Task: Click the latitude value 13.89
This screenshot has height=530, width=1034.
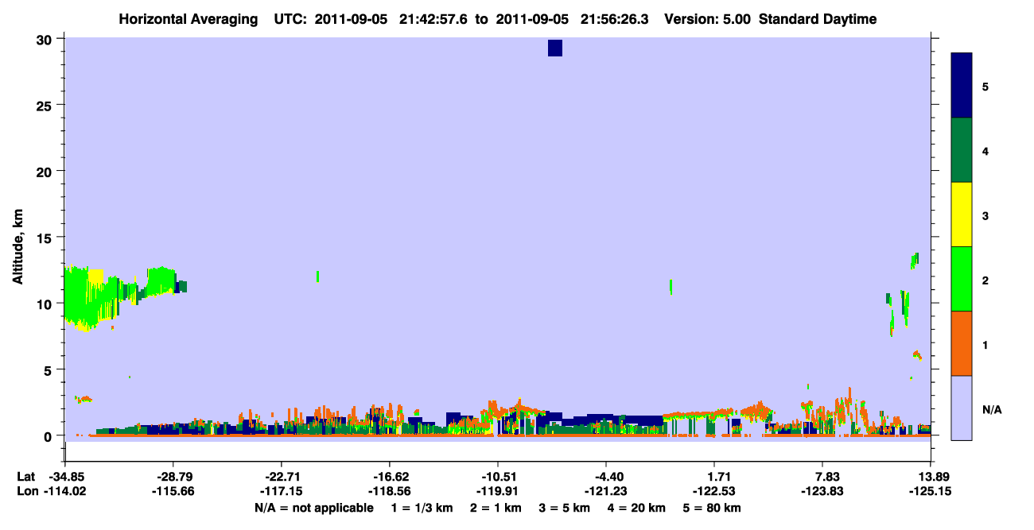Action: [x=930, y=477]
